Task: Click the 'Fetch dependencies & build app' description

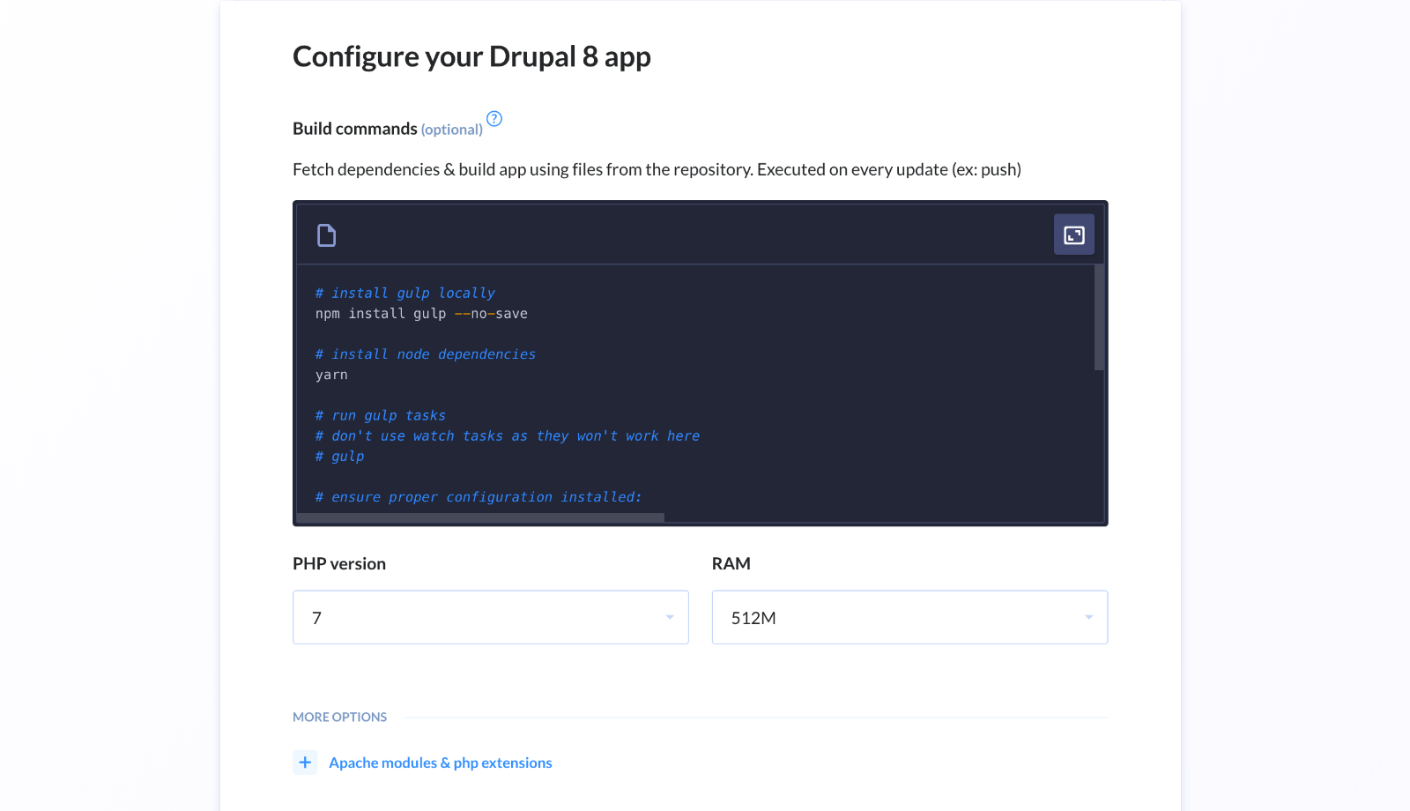Action: click(x=657, y=169)
